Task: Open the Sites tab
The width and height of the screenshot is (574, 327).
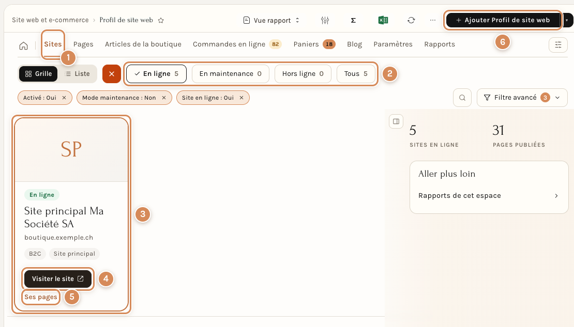Action: (53, 44)
